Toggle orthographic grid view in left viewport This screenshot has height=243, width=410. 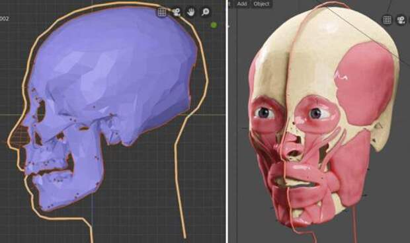[162, 12]
